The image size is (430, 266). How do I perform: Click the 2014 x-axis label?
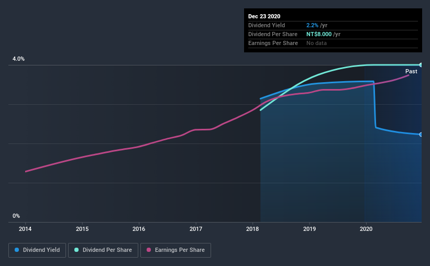pyautogui.click(x=25, y=229)
